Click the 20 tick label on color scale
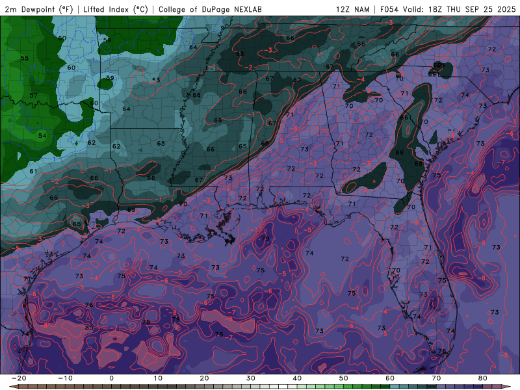This screenshot has height=390, width=520. 204,378
